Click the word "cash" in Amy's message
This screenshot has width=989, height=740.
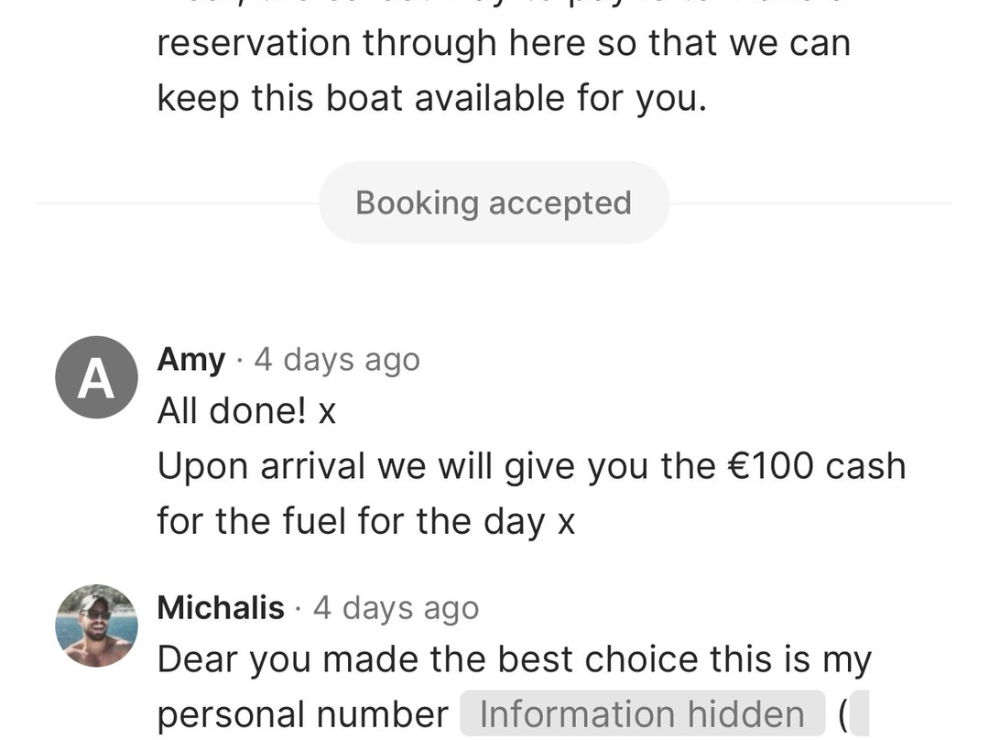(865, 466)
